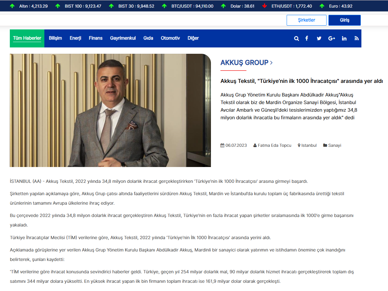
Task: Open the Enerji news category
Action: 75,38
